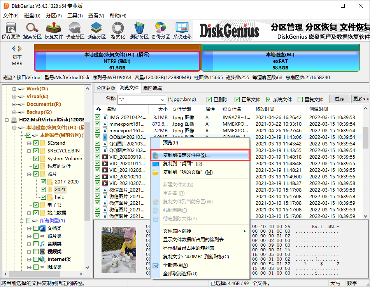
Task: Click the file list vertical scrollbar thumb
Action: click(365, 137)
